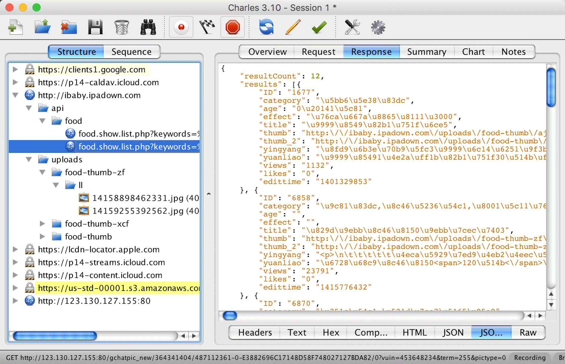
Task: Open the Notes tab
Action: pyautogui.click(x=513, y=52)
